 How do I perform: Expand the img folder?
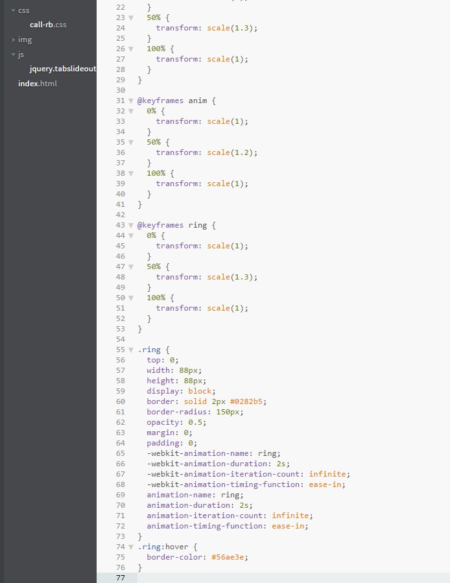[x=14, y=40]
